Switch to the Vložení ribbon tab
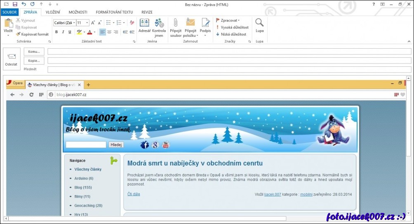 pos(53,12)
